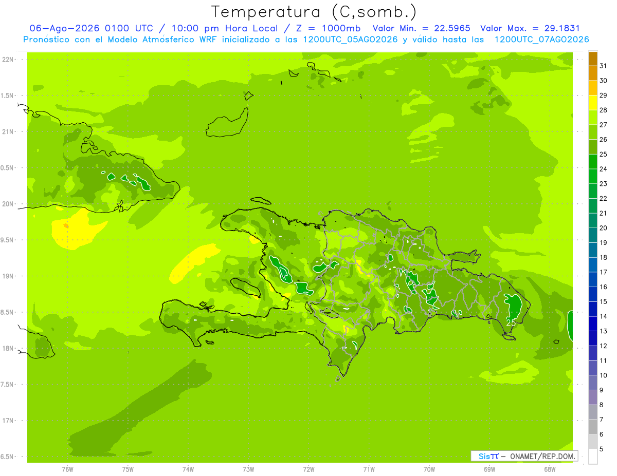
Task: Click the "76W" longitude label
Action: point(67,469)
